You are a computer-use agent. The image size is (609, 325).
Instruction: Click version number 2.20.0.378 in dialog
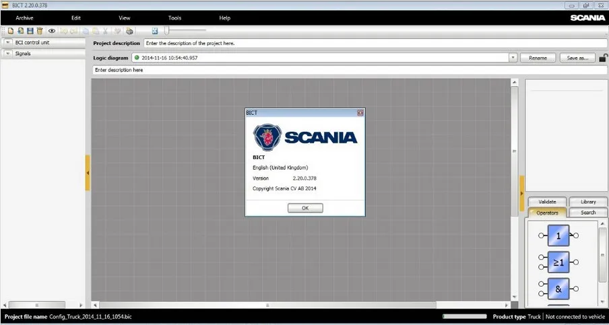304,178
